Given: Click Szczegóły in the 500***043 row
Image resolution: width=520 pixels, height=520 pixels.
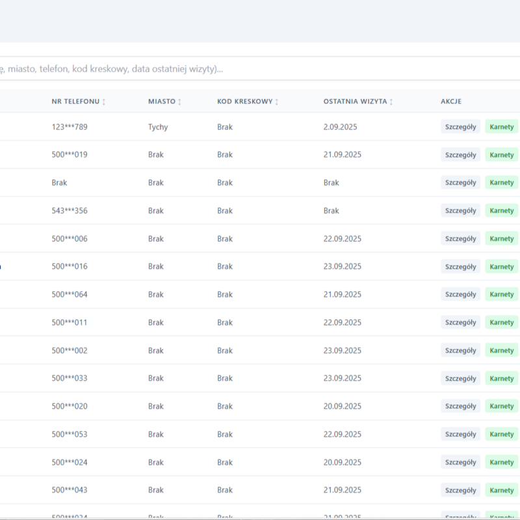Looking at the screenshot, I should (460, 490).
